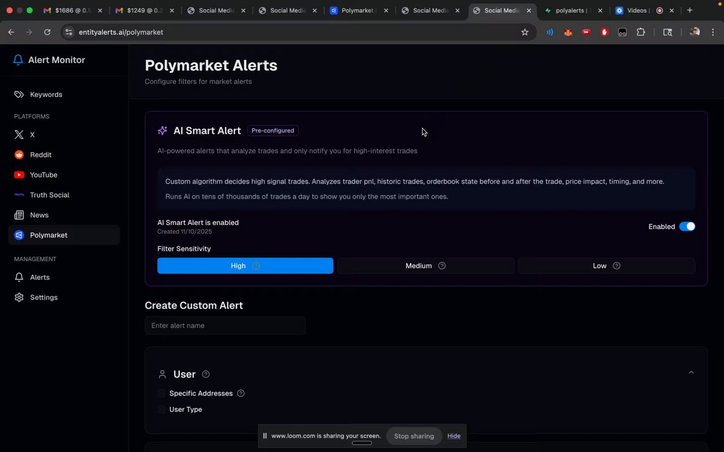Click the 'Created 11/10/2025' text
The image size is (724, 452).
(x=185, y=232)
